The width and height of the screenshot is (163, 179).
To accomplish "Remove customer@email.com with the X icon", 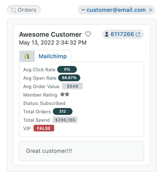I will 151,10.
